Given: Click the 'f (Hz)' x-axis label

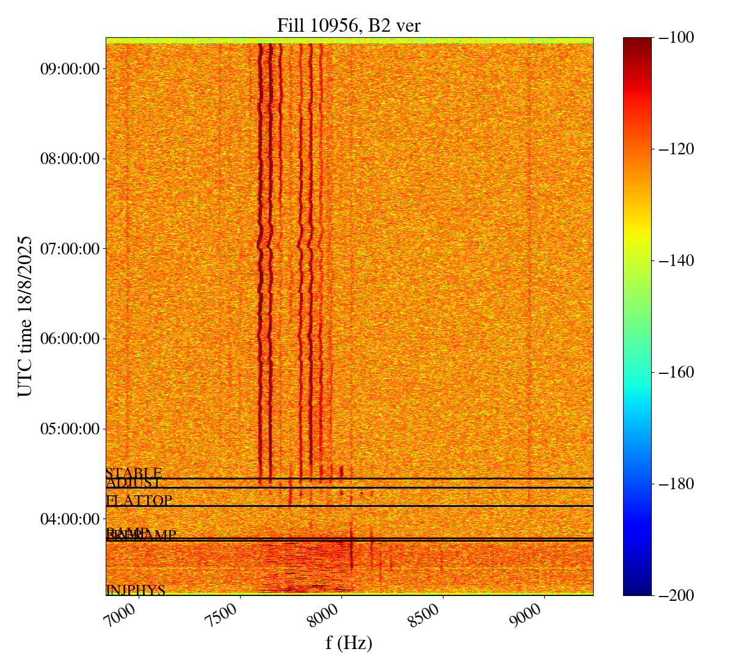Looking at the screenshot, I should [349, 642].
